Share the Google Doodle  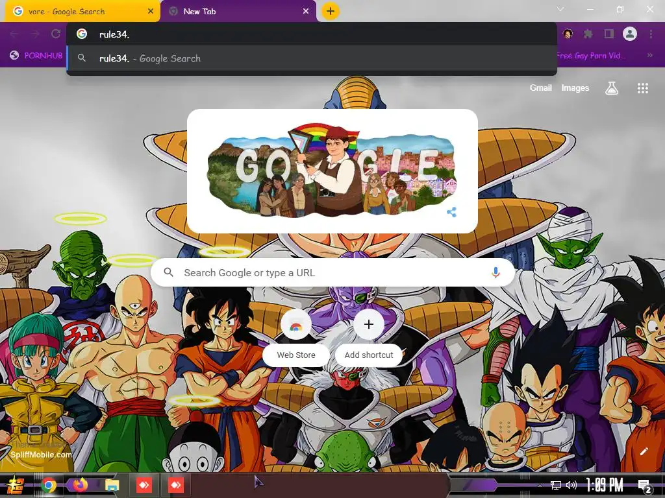[452, 212]
